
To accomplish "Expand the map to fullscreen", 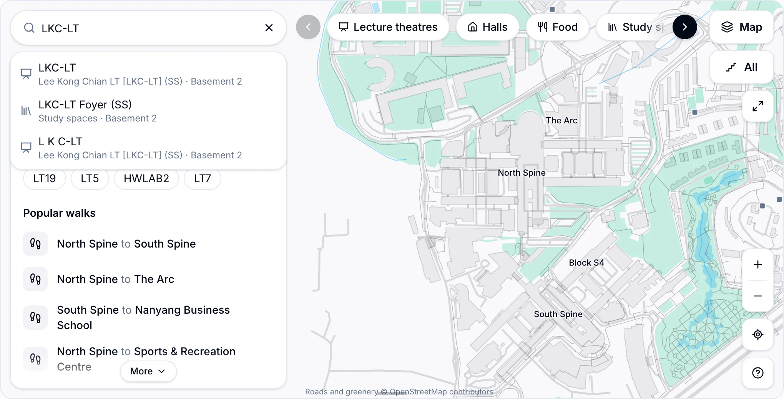I will (758, 106).
